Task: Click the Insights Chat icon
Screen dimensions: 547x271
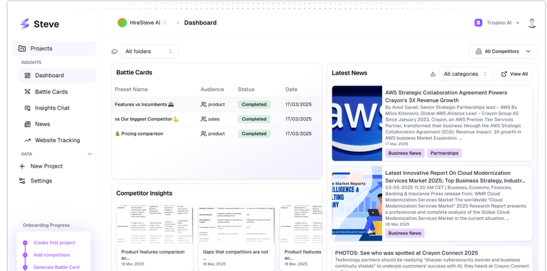Action: pyautogui.click(x=27, y=108)
